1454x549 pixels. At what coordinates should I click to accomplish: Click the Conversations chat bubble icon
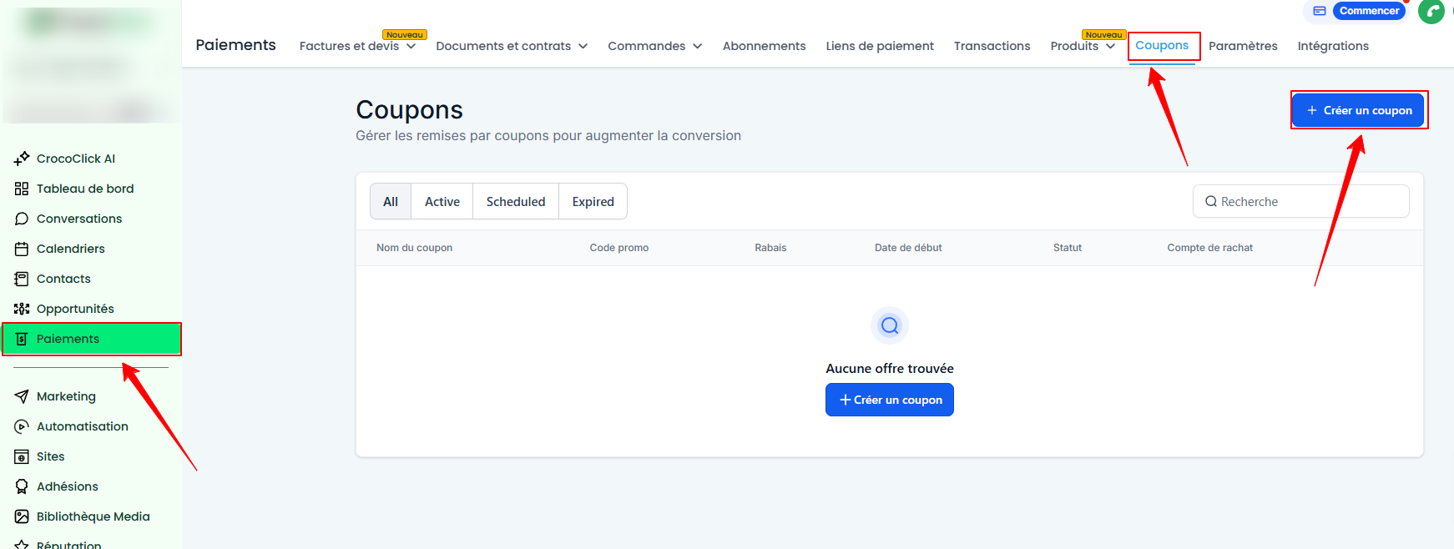[x=22, y=219]
